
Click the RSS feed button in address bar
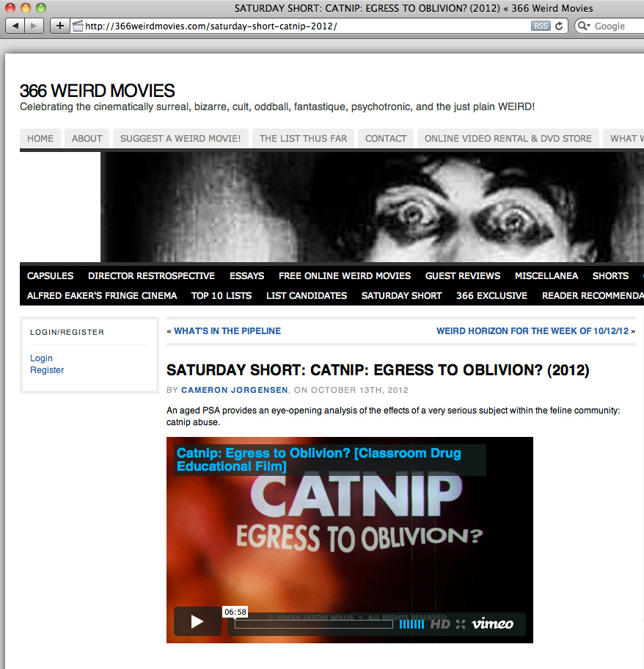tap(541, 26)
